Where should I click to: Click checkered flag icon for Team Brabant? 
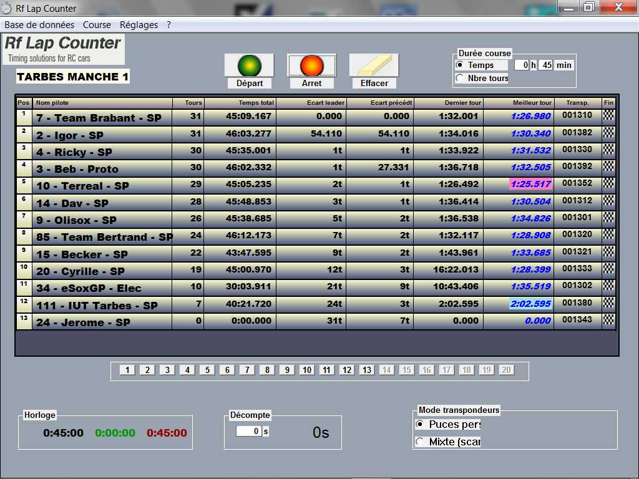pos(608,115)
